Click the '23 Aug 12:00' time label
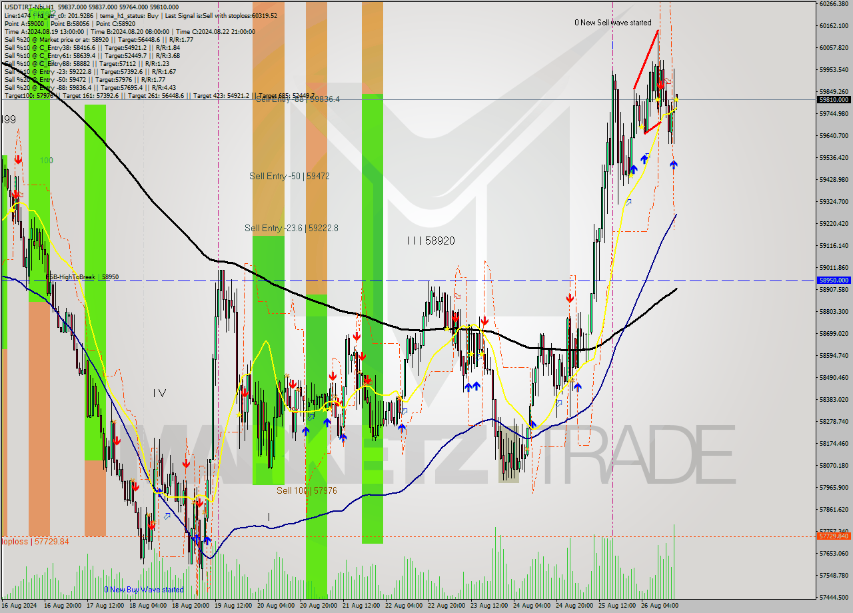The width and height of the screenshot is (853, 613). [x=489, y=606]
